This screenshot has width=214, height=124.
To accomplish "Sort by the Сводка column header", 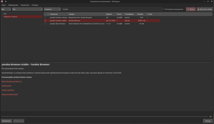I will click(87, 14).
